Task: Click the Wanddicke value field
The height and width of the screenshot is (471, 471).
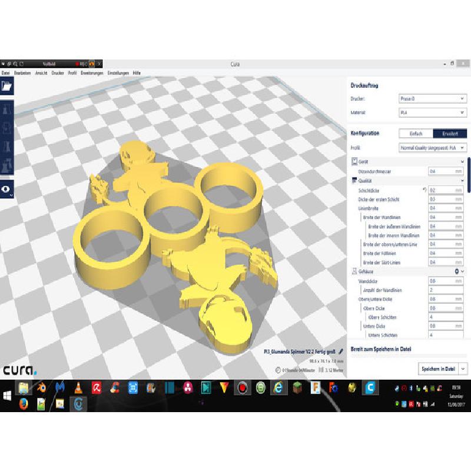Action: click(x=446, y=281)
